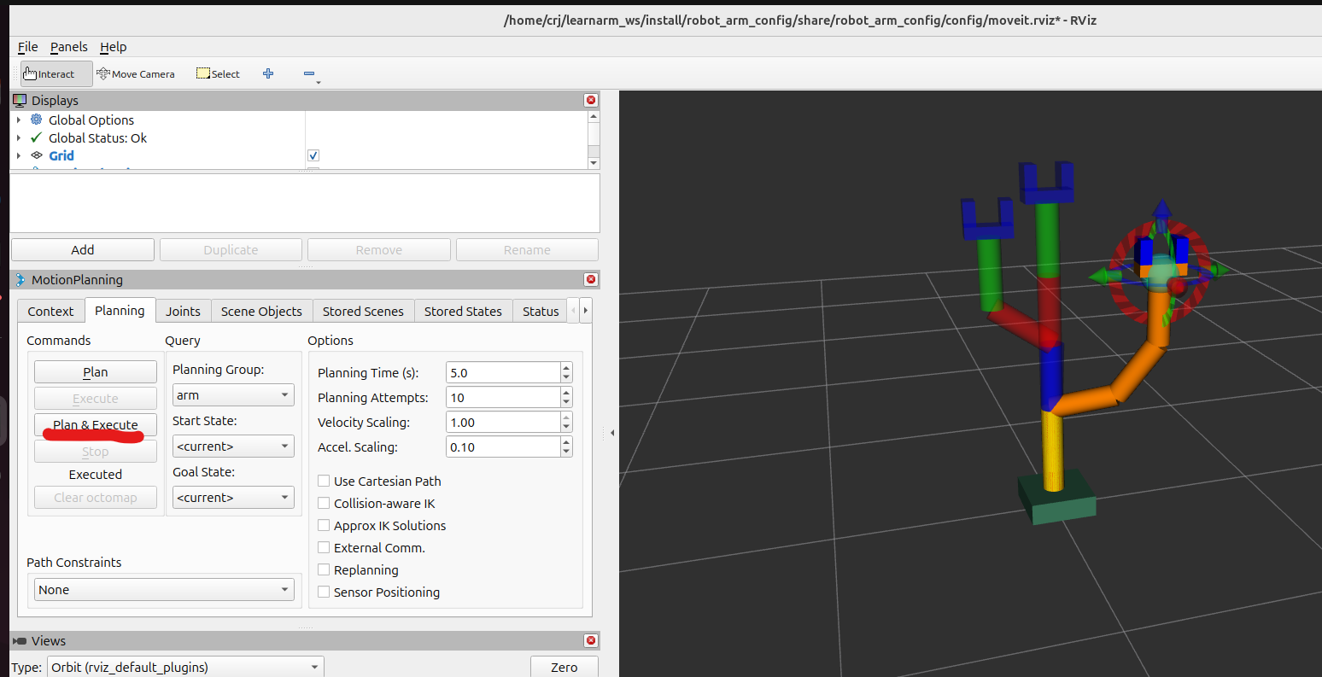Toggle External Comm. checkbox
This screenshot has width=1322, height=677.
324,547
